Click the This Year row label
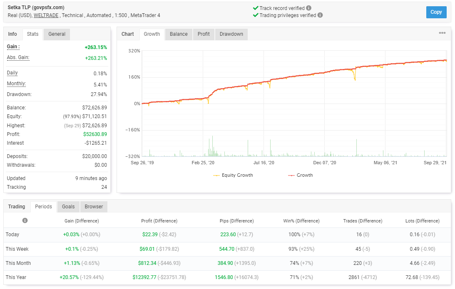455x289 pixels. 16,277
